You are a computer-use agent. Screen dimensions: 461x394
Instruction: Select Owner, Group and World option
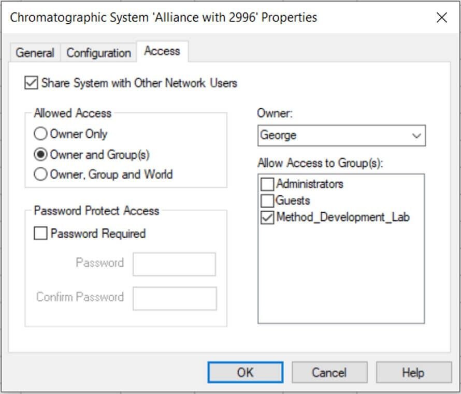pos(40,174)
